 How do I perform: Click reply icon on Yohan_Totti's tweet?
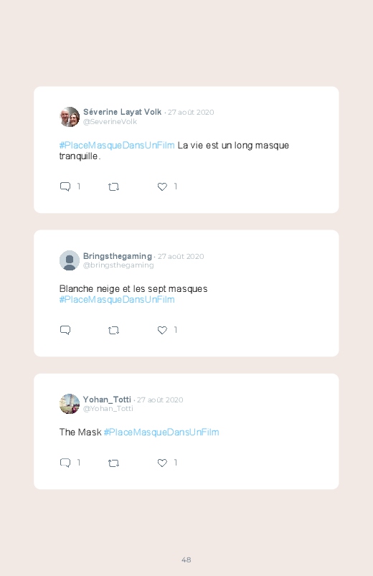65,463
